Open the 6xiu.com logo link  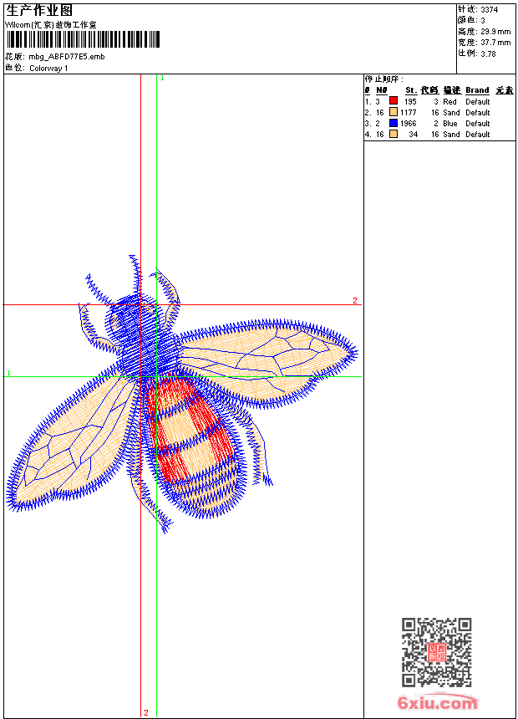438,703
